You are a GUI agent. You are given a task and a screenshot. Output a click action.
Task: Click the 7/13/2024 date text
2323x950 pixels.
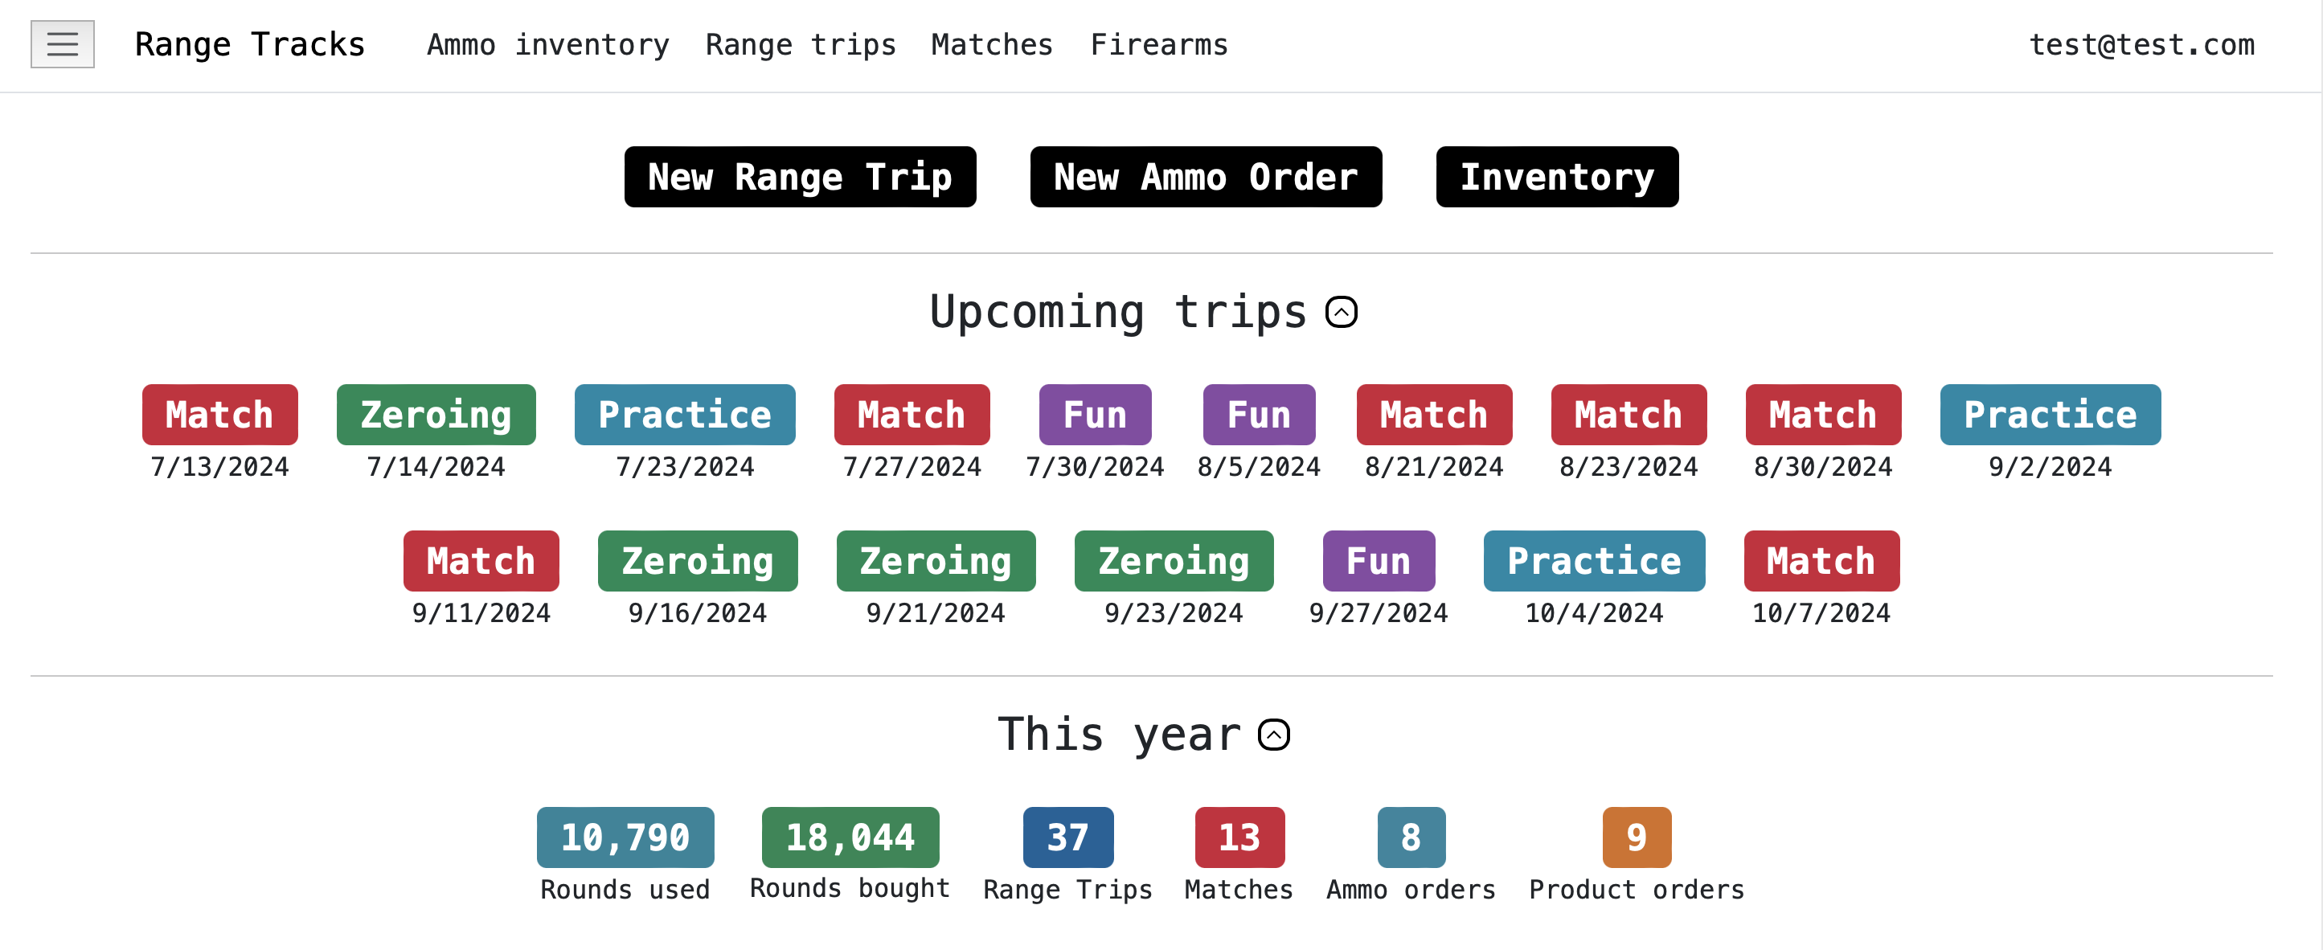coord(220,467)
